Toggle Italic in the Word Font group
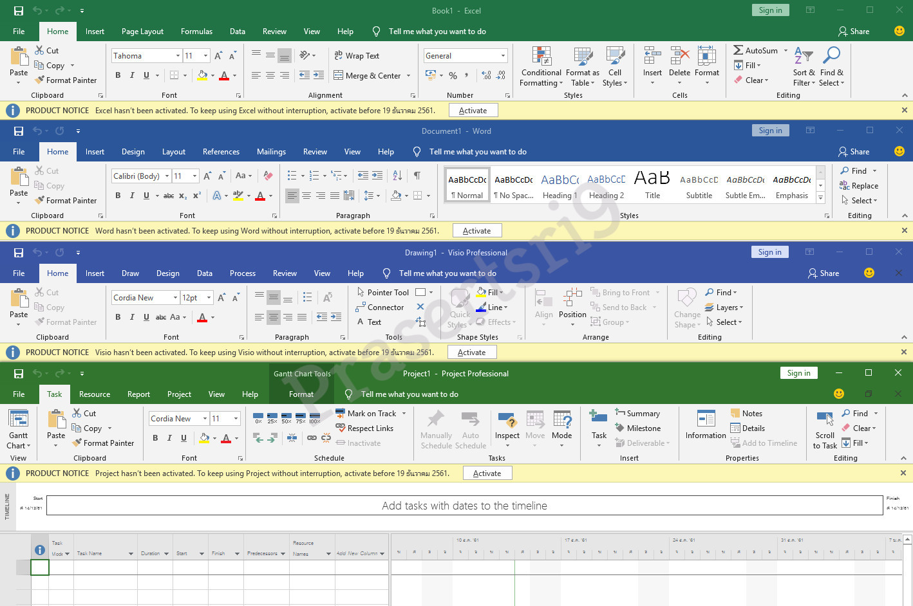Image resolution: width=913 pixels, height=606 pixels. [x=132, y=196]
